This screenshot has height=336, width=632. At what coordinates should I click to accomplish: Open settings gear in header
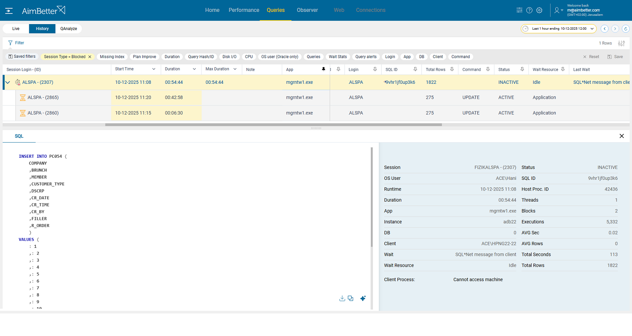[539, 10]
